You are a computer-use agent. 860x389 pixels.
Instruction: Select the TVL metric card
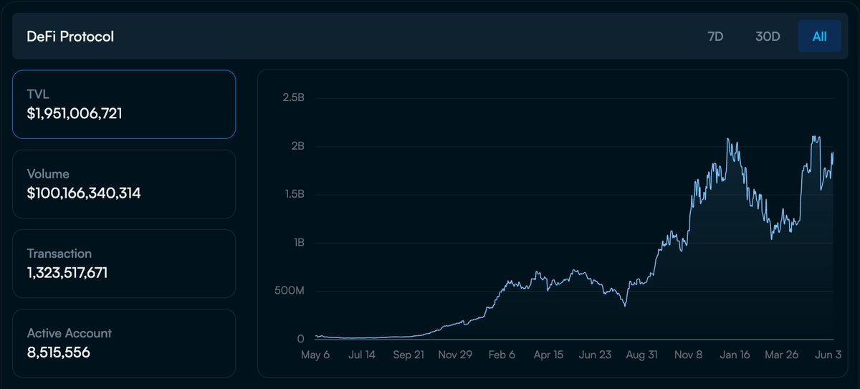(x=124, y=104)
